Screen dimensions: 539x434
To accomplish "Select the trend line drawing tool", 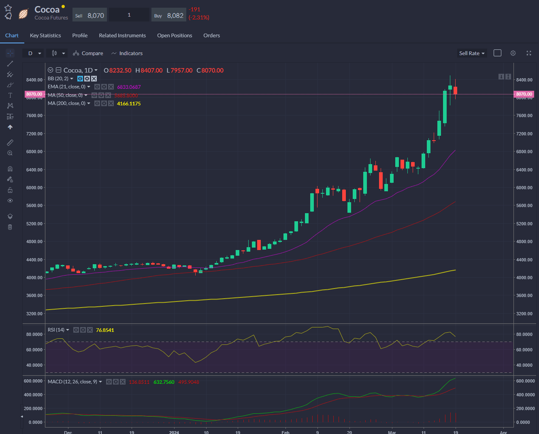I will click(10, 64).
